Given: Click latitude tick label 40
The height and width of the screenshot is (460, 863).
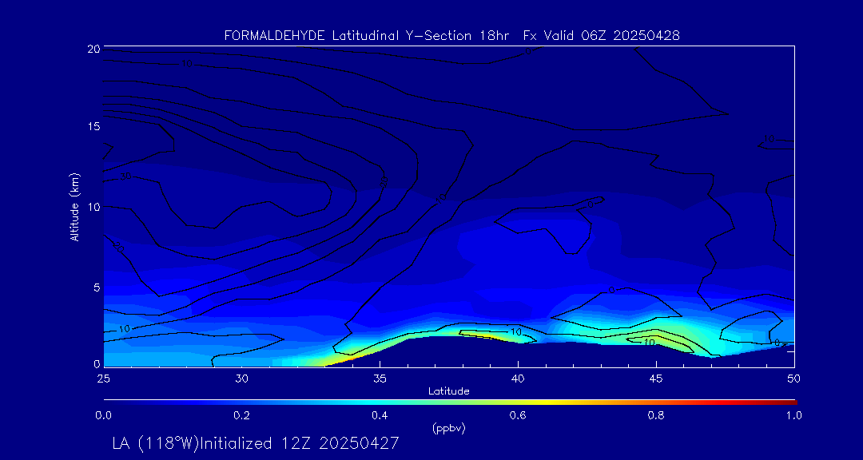Looking at the screenshot, I should (518, 379).
